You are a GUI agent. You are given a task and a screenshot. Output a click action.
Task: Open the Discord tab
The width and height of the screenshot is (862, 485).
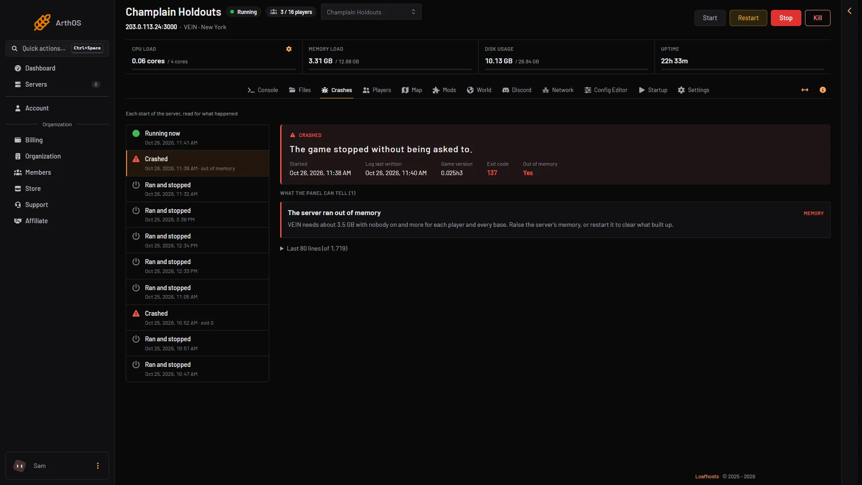coord(517,90)
